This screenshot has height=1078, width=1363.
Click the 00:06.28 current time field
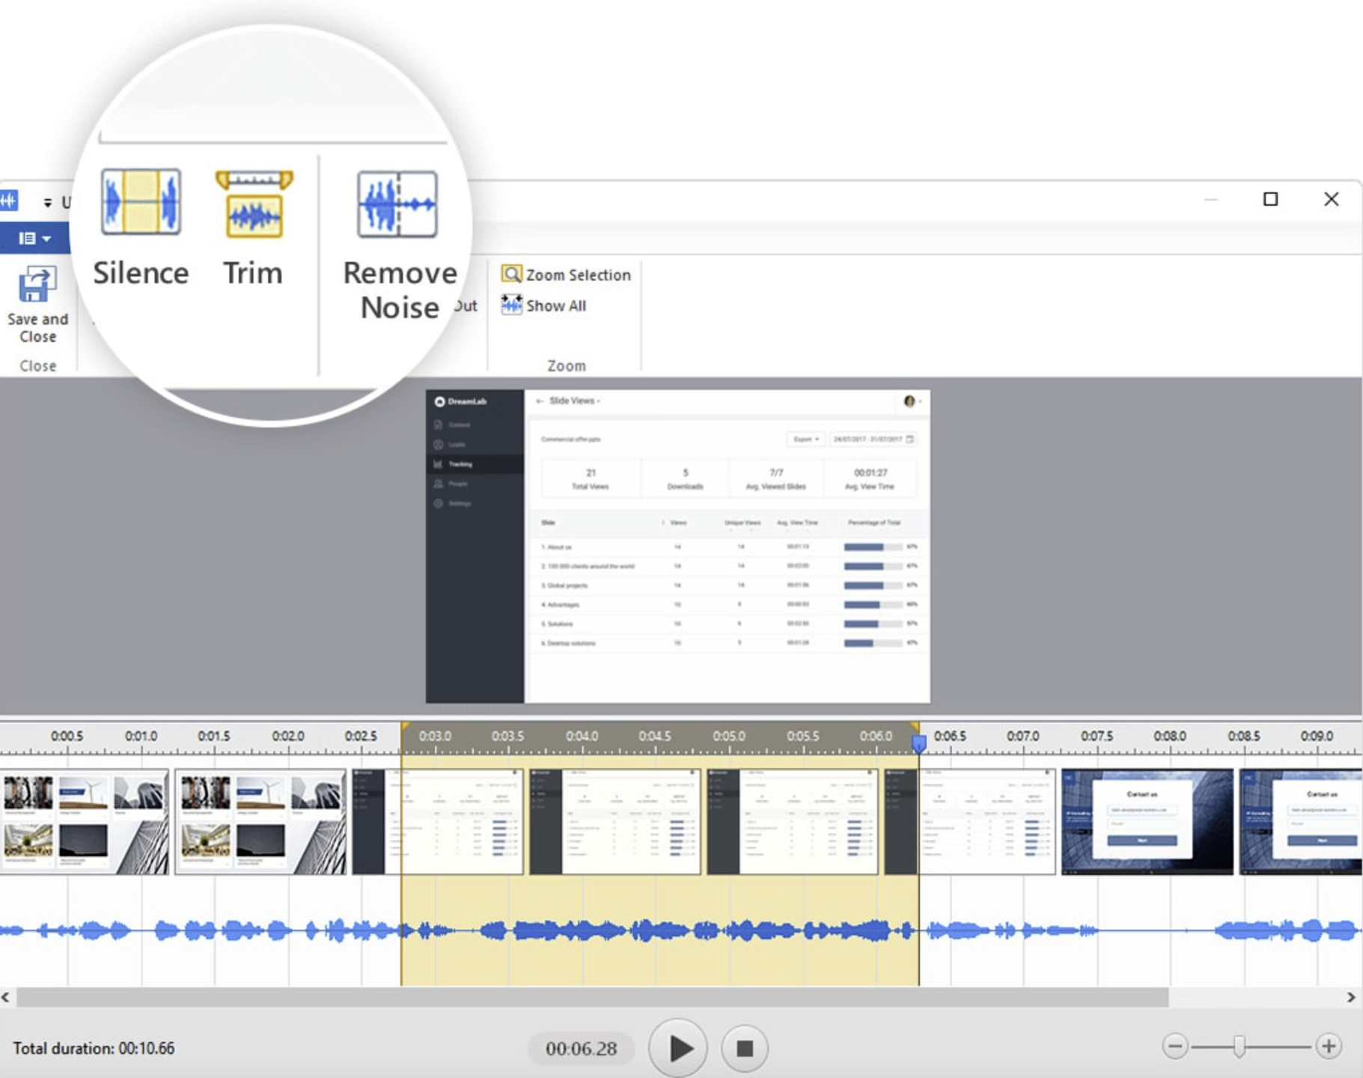[581, 1048]
